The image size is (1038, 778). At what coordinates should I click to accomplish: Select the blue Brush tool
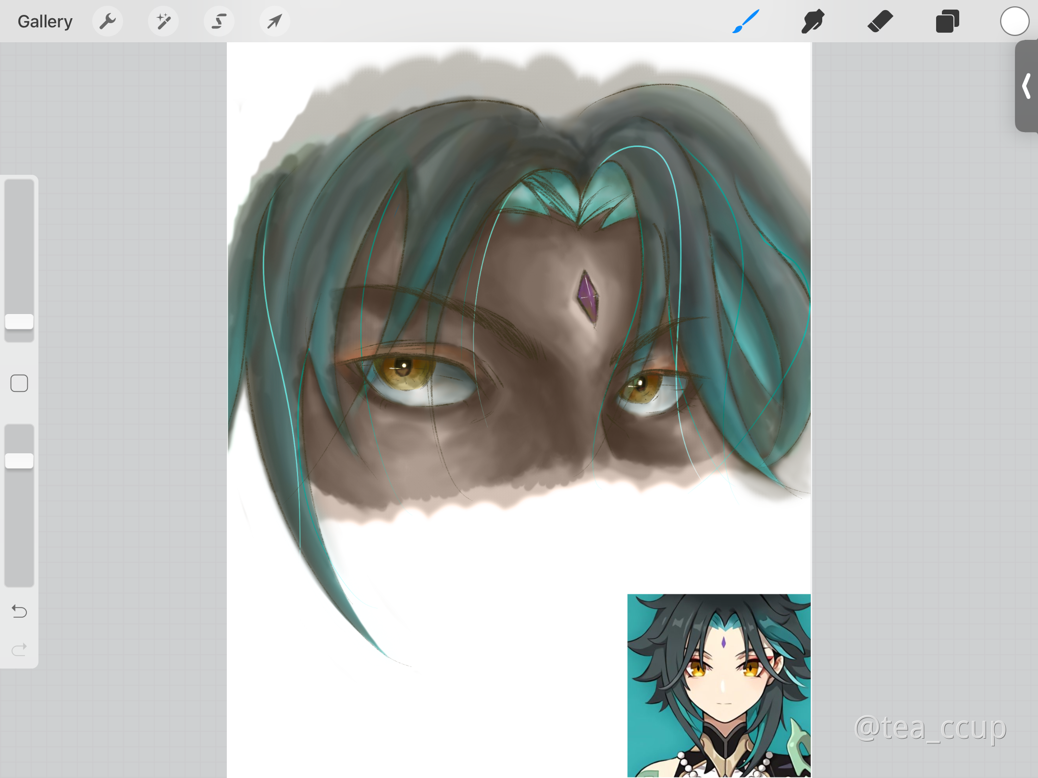pyautogui.click(x=746, y=21)
